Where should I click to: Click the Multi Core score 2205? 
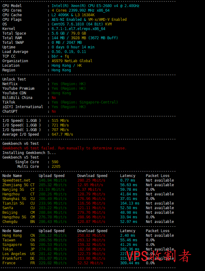tap(56, 167)
